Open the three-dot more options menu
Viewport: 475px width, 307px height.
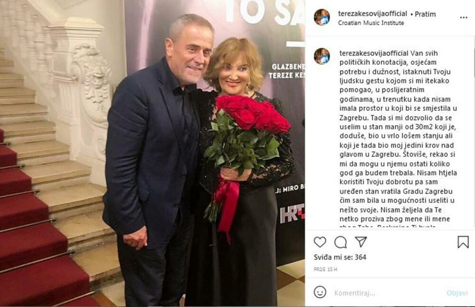point(464,18)
